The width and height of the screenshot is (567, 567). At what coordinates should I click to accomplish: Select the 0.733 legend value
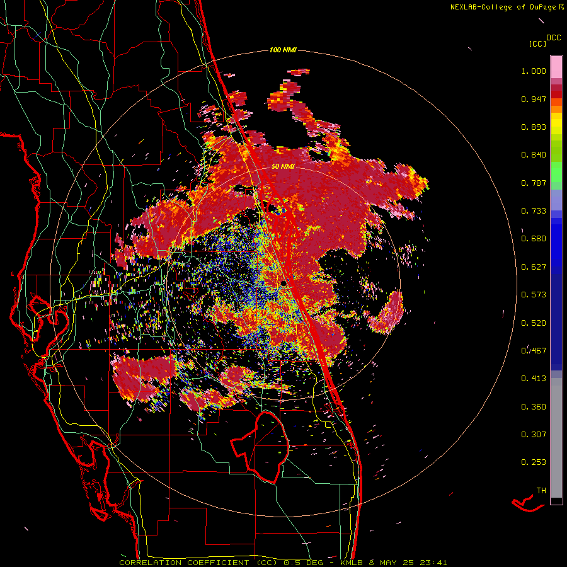[534, 211]
